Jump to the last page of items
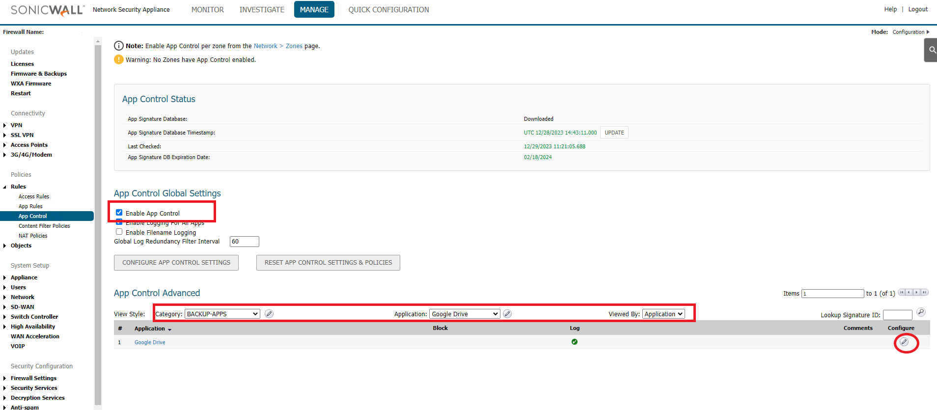The image size is (937, 410). [x=924, y=293]
